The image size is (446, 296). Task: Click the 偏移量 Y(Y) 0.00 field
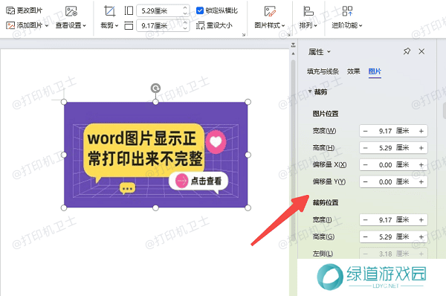coord(393,181)
